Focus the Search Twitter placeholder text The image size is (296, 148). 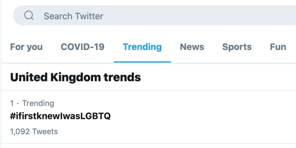coord(73,16)
